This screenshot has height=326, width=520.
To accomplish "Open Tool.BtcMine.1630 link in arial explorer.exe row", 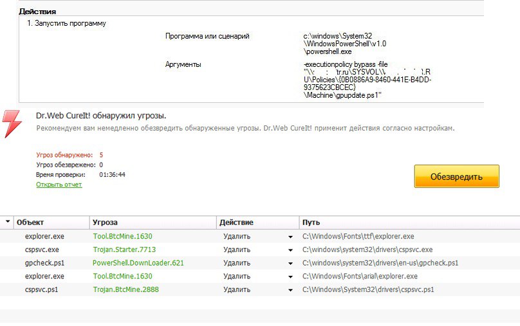I will [x=122, y=276].
